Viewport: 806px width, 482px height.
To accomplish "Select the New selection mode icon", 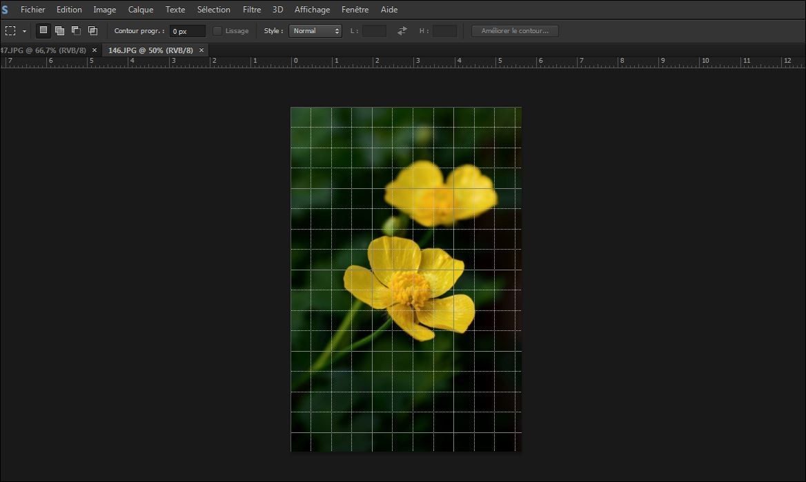I will tap(43, 30).
